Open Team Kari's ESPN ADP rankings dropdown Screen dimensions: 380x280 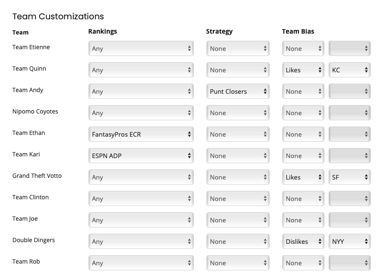click(x=141, y=156)
